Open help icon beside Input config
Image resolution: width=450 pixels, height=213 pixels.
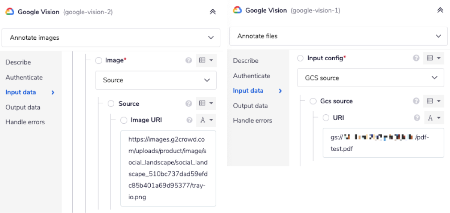(x=416, y=58)
